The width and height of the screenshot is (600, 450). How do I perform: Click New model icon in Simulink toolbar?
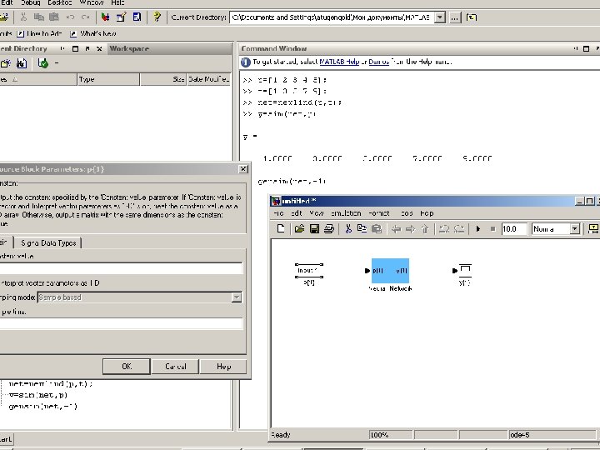[x=281, y=229]
